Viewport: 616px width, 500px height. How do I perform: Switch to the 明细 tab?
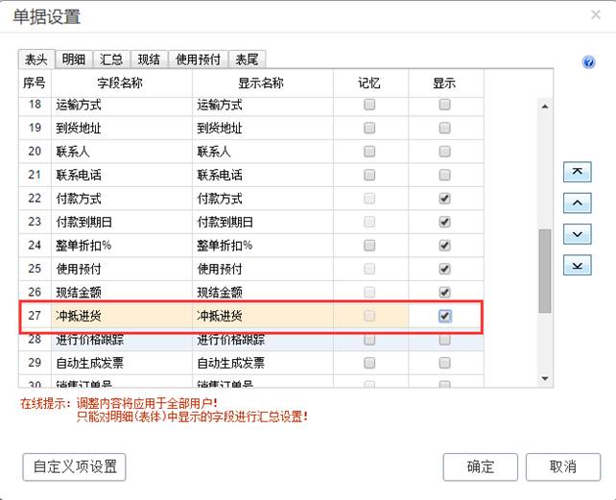(74, 59)
